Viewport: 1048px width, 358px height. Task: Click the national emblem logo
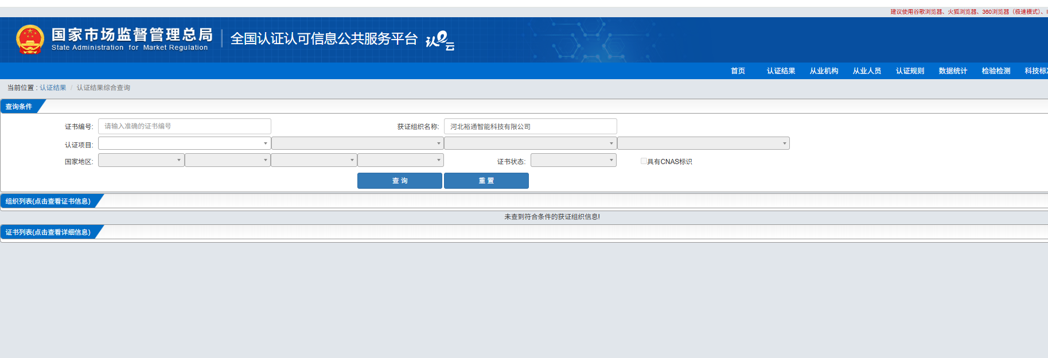pyautogui.click(x=30, y=40)
